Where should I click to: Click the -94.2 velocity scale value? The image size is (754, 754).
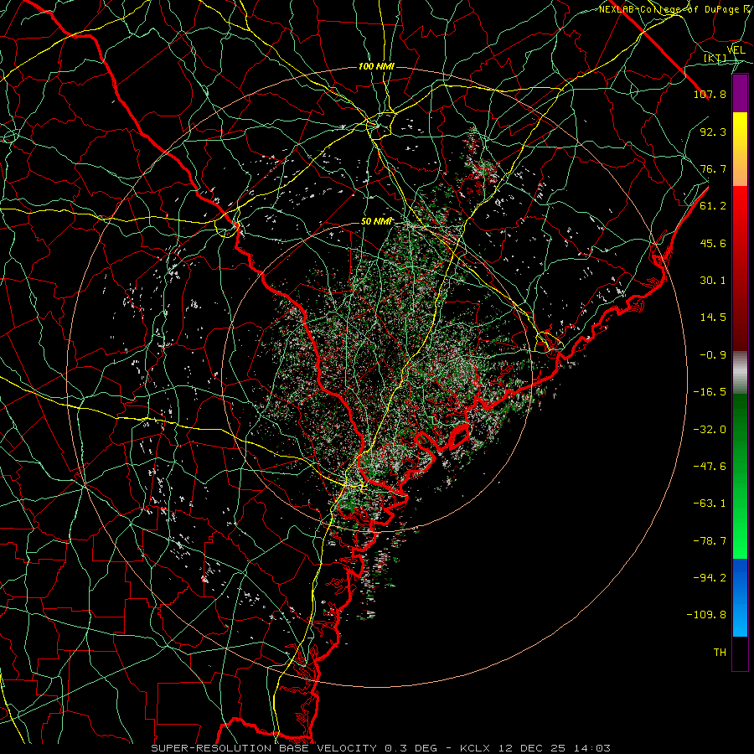coord(710,578)
